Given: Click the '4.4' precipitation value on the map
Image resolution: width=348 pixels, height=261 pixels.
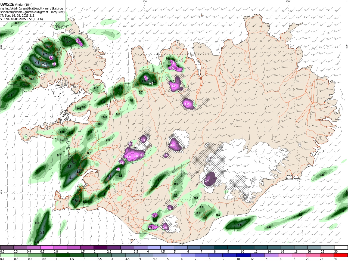Looking at the screenshot, I should pyautogui.click(x=37, y=63).
